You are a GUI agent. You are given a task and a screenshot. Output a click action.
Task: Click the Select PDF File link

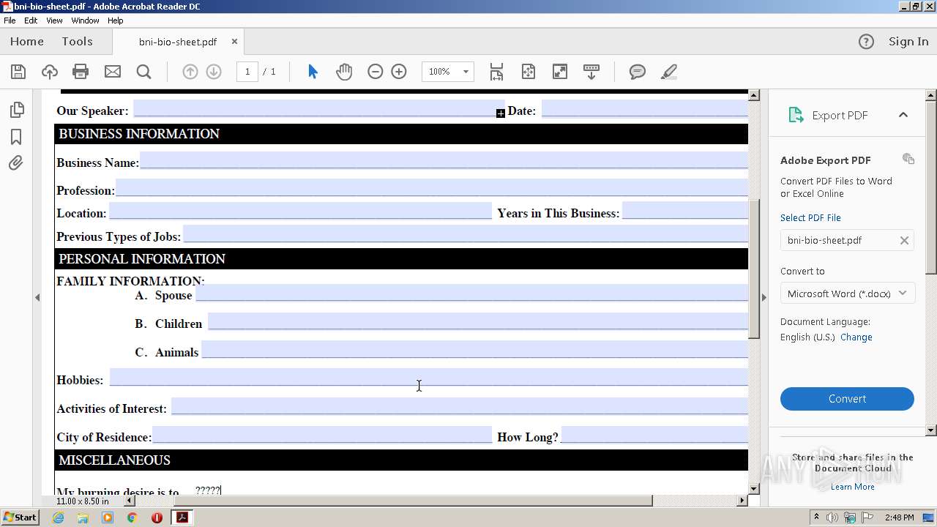[x=810, y=217]
